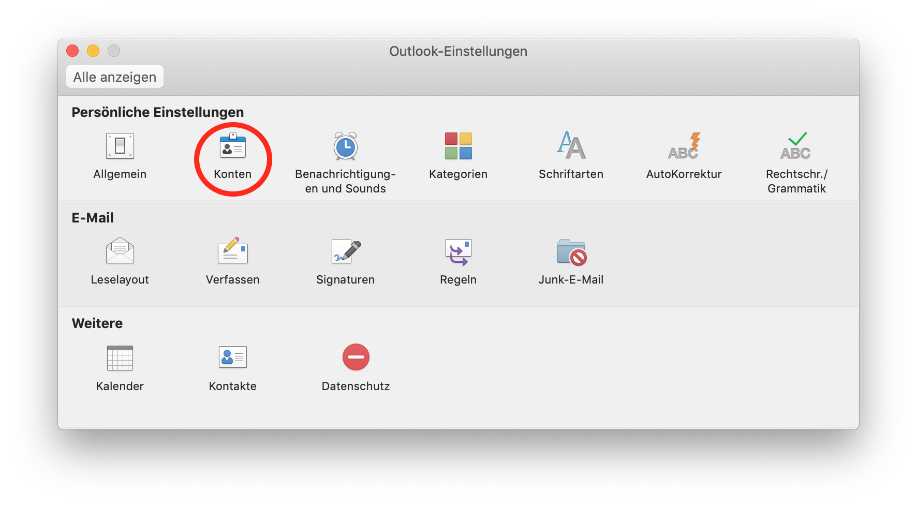Click the Outlook-Einstellungen title bar

pos(458,51)
